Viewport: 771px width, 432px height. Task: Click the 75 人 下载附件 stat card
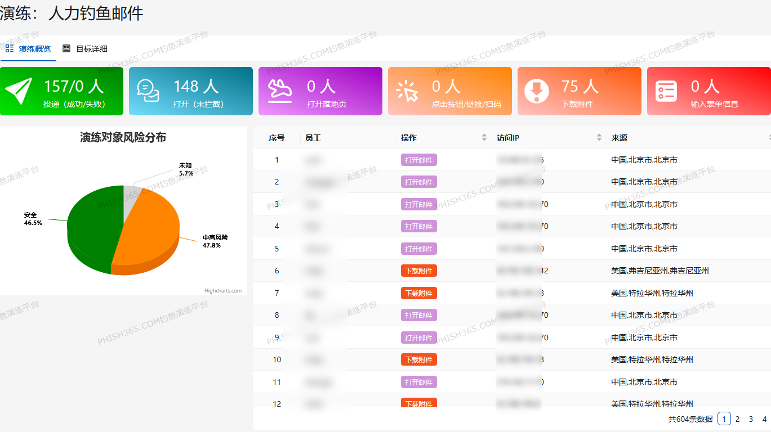click(579, 91)
